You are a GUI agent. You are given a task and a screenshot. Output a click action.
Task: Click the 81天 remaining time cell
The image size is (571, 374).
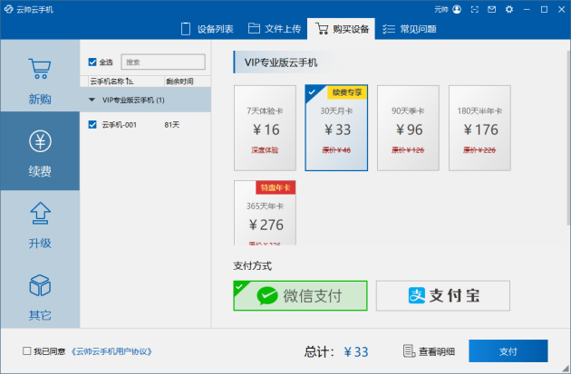point(172,125)
